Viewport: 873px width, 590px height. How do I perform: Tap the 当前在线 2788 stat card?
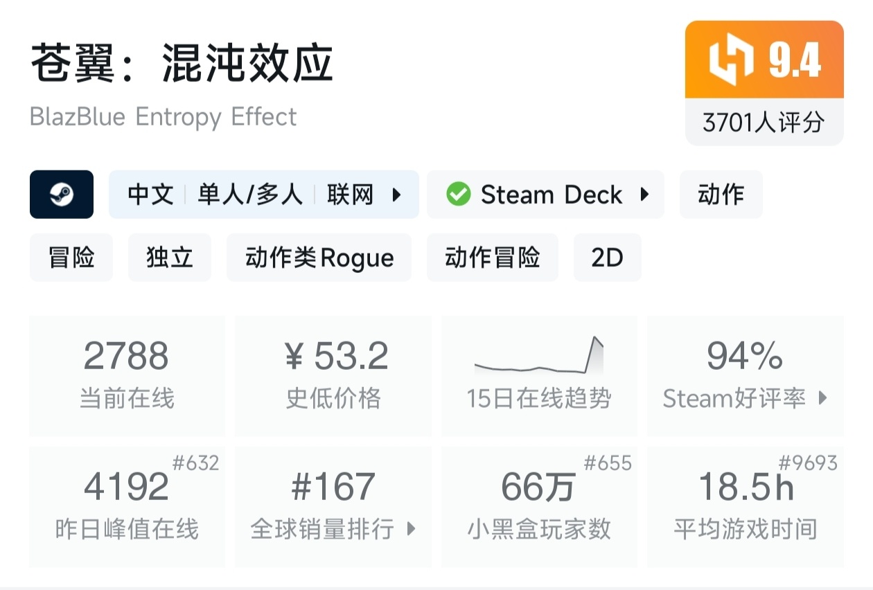point(127,376)
